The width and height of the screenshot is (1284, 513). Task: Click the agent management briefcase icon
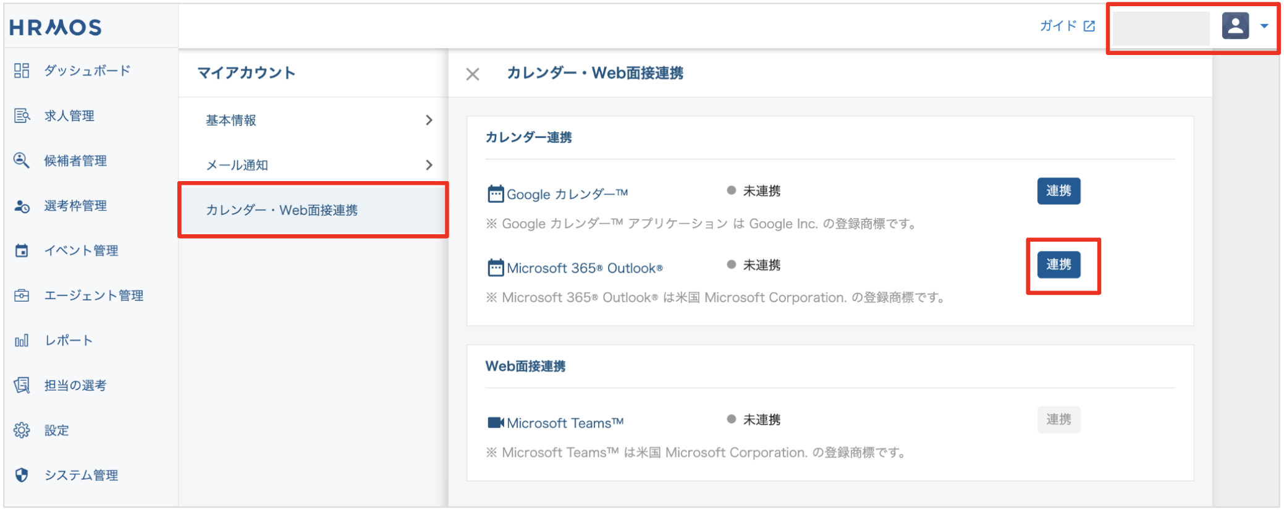(22, 295)
